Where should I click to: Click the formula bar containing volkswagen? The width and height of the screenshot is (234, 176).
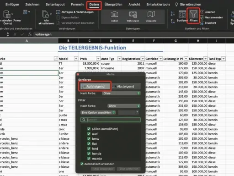click(x=134, y=34)
